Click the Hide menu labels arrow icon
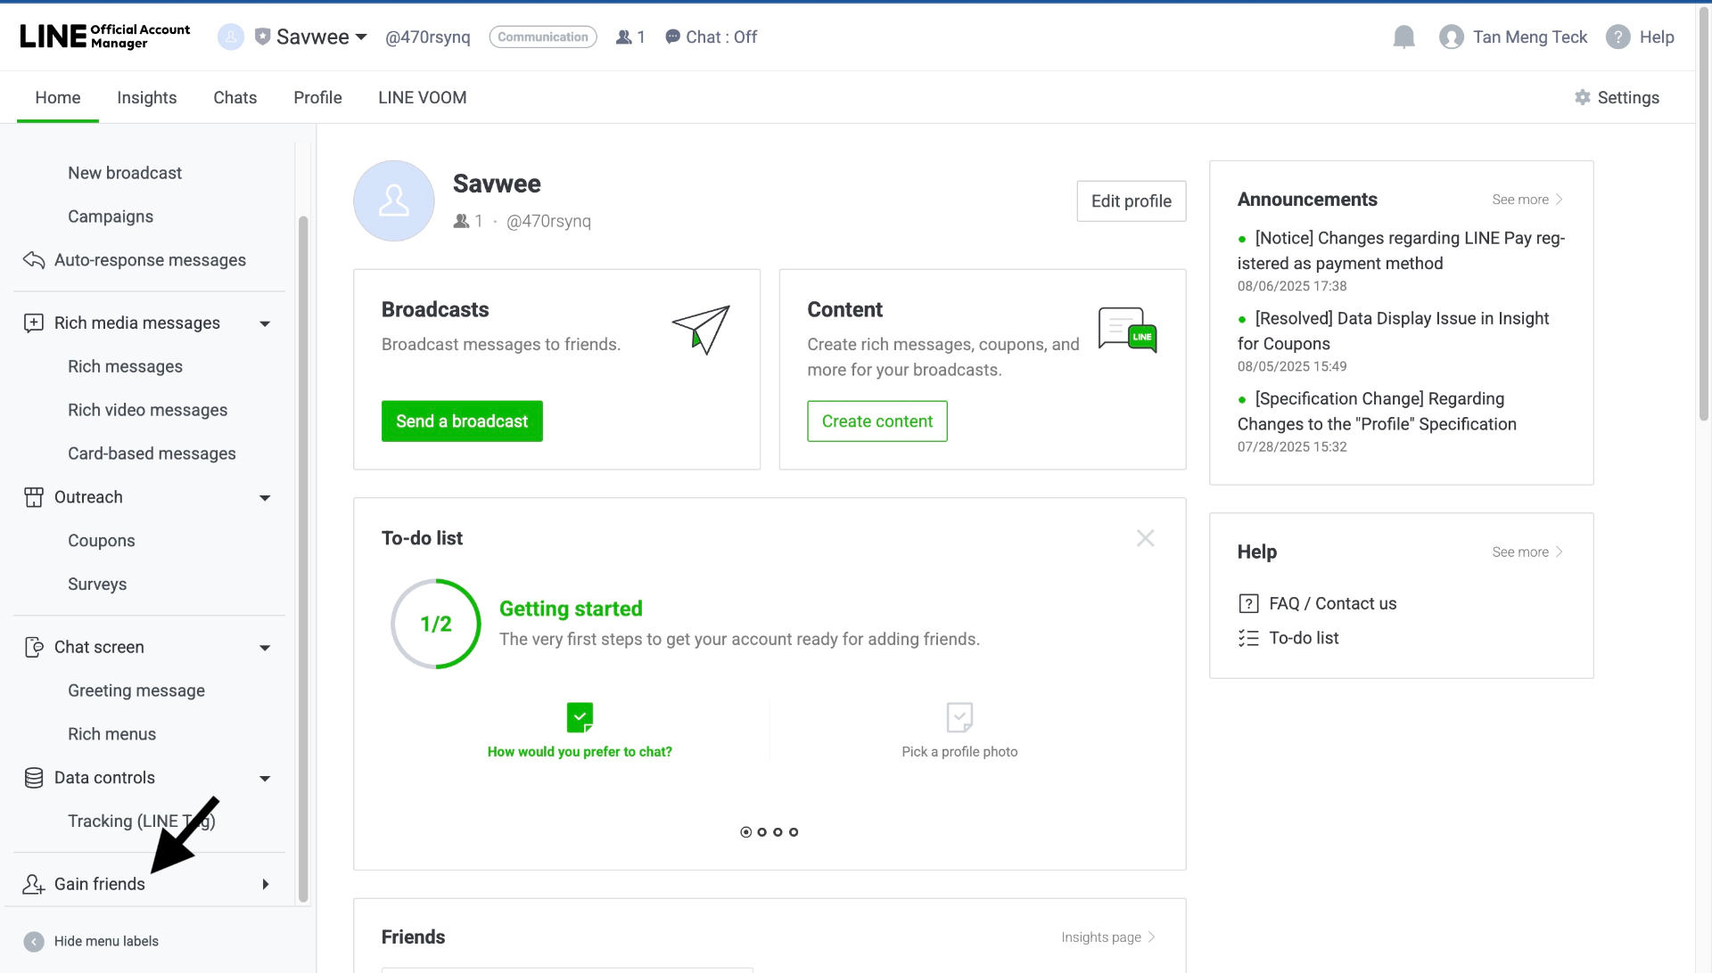The height and width of the screenshot is (973, 1712). [x=34, y=942]
